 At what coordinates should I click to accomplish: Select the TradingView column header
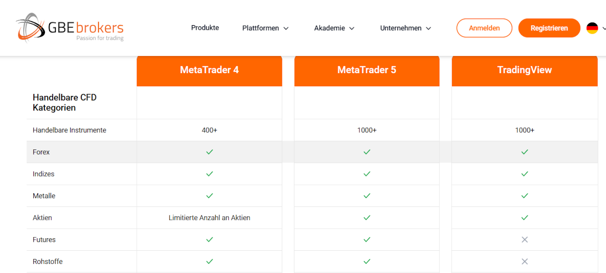[x=525, y=70]
